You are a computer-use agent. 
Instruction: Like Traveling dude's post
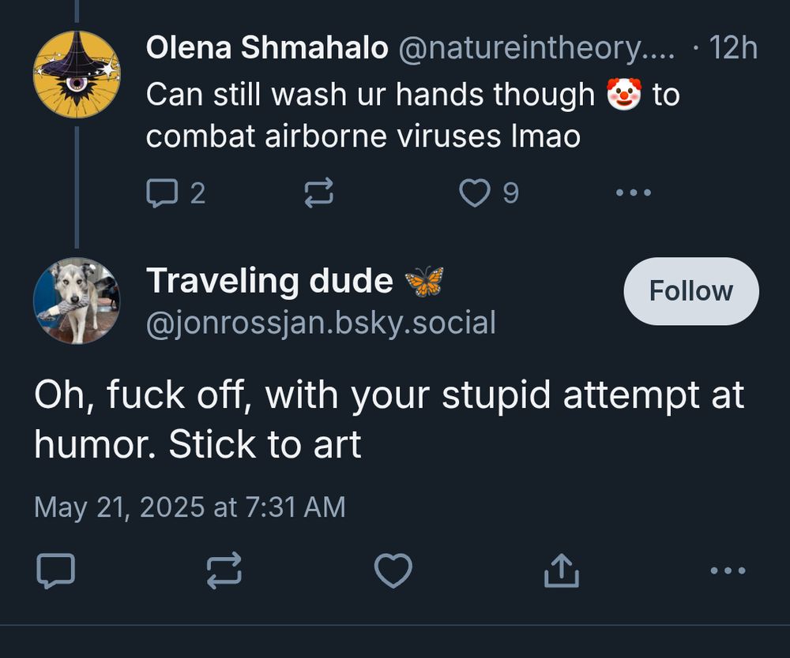point(393,570)
